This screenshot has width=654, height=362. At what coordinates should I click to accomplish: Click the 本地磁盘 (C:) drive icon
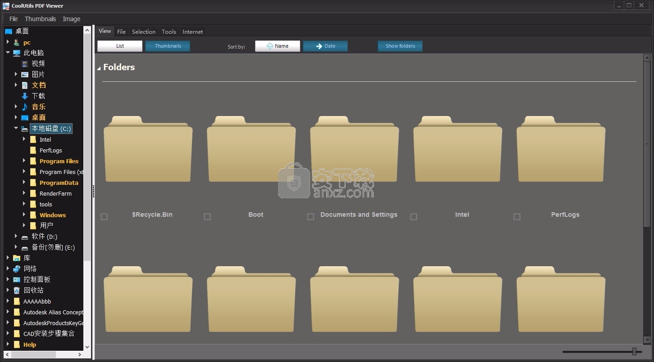coord(25,129)
